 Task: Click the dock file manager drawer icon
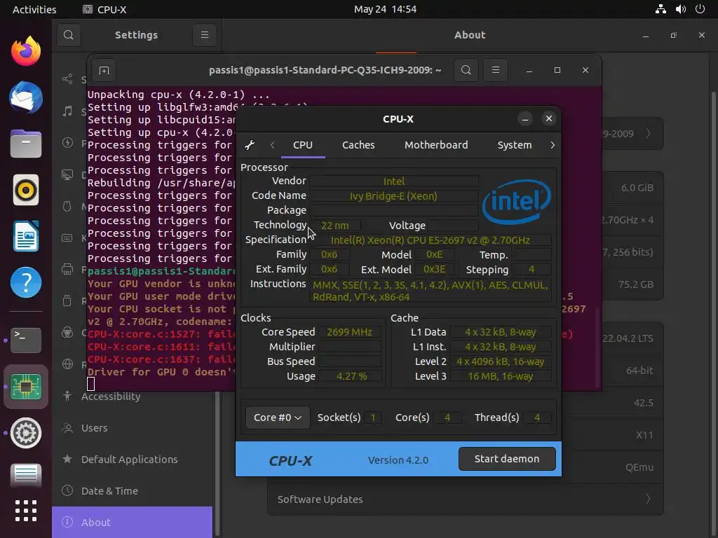click(26, 474)
